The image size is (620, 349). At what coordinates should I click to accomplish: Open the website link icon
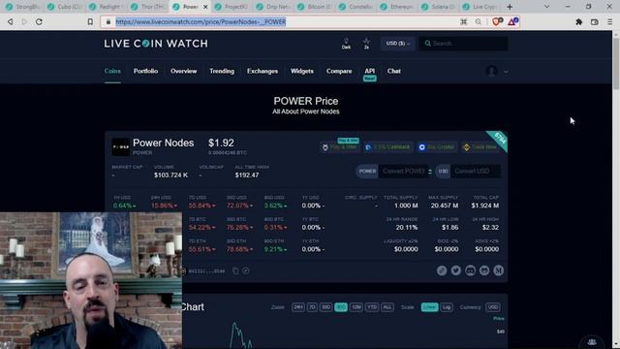pos(442,270)
